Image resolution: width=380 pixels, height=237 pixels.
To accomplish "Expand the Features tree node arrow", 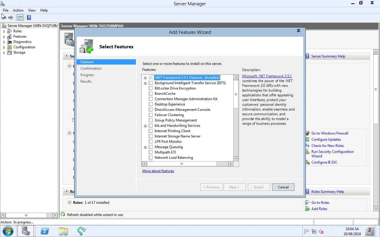I will coord(4,36).
